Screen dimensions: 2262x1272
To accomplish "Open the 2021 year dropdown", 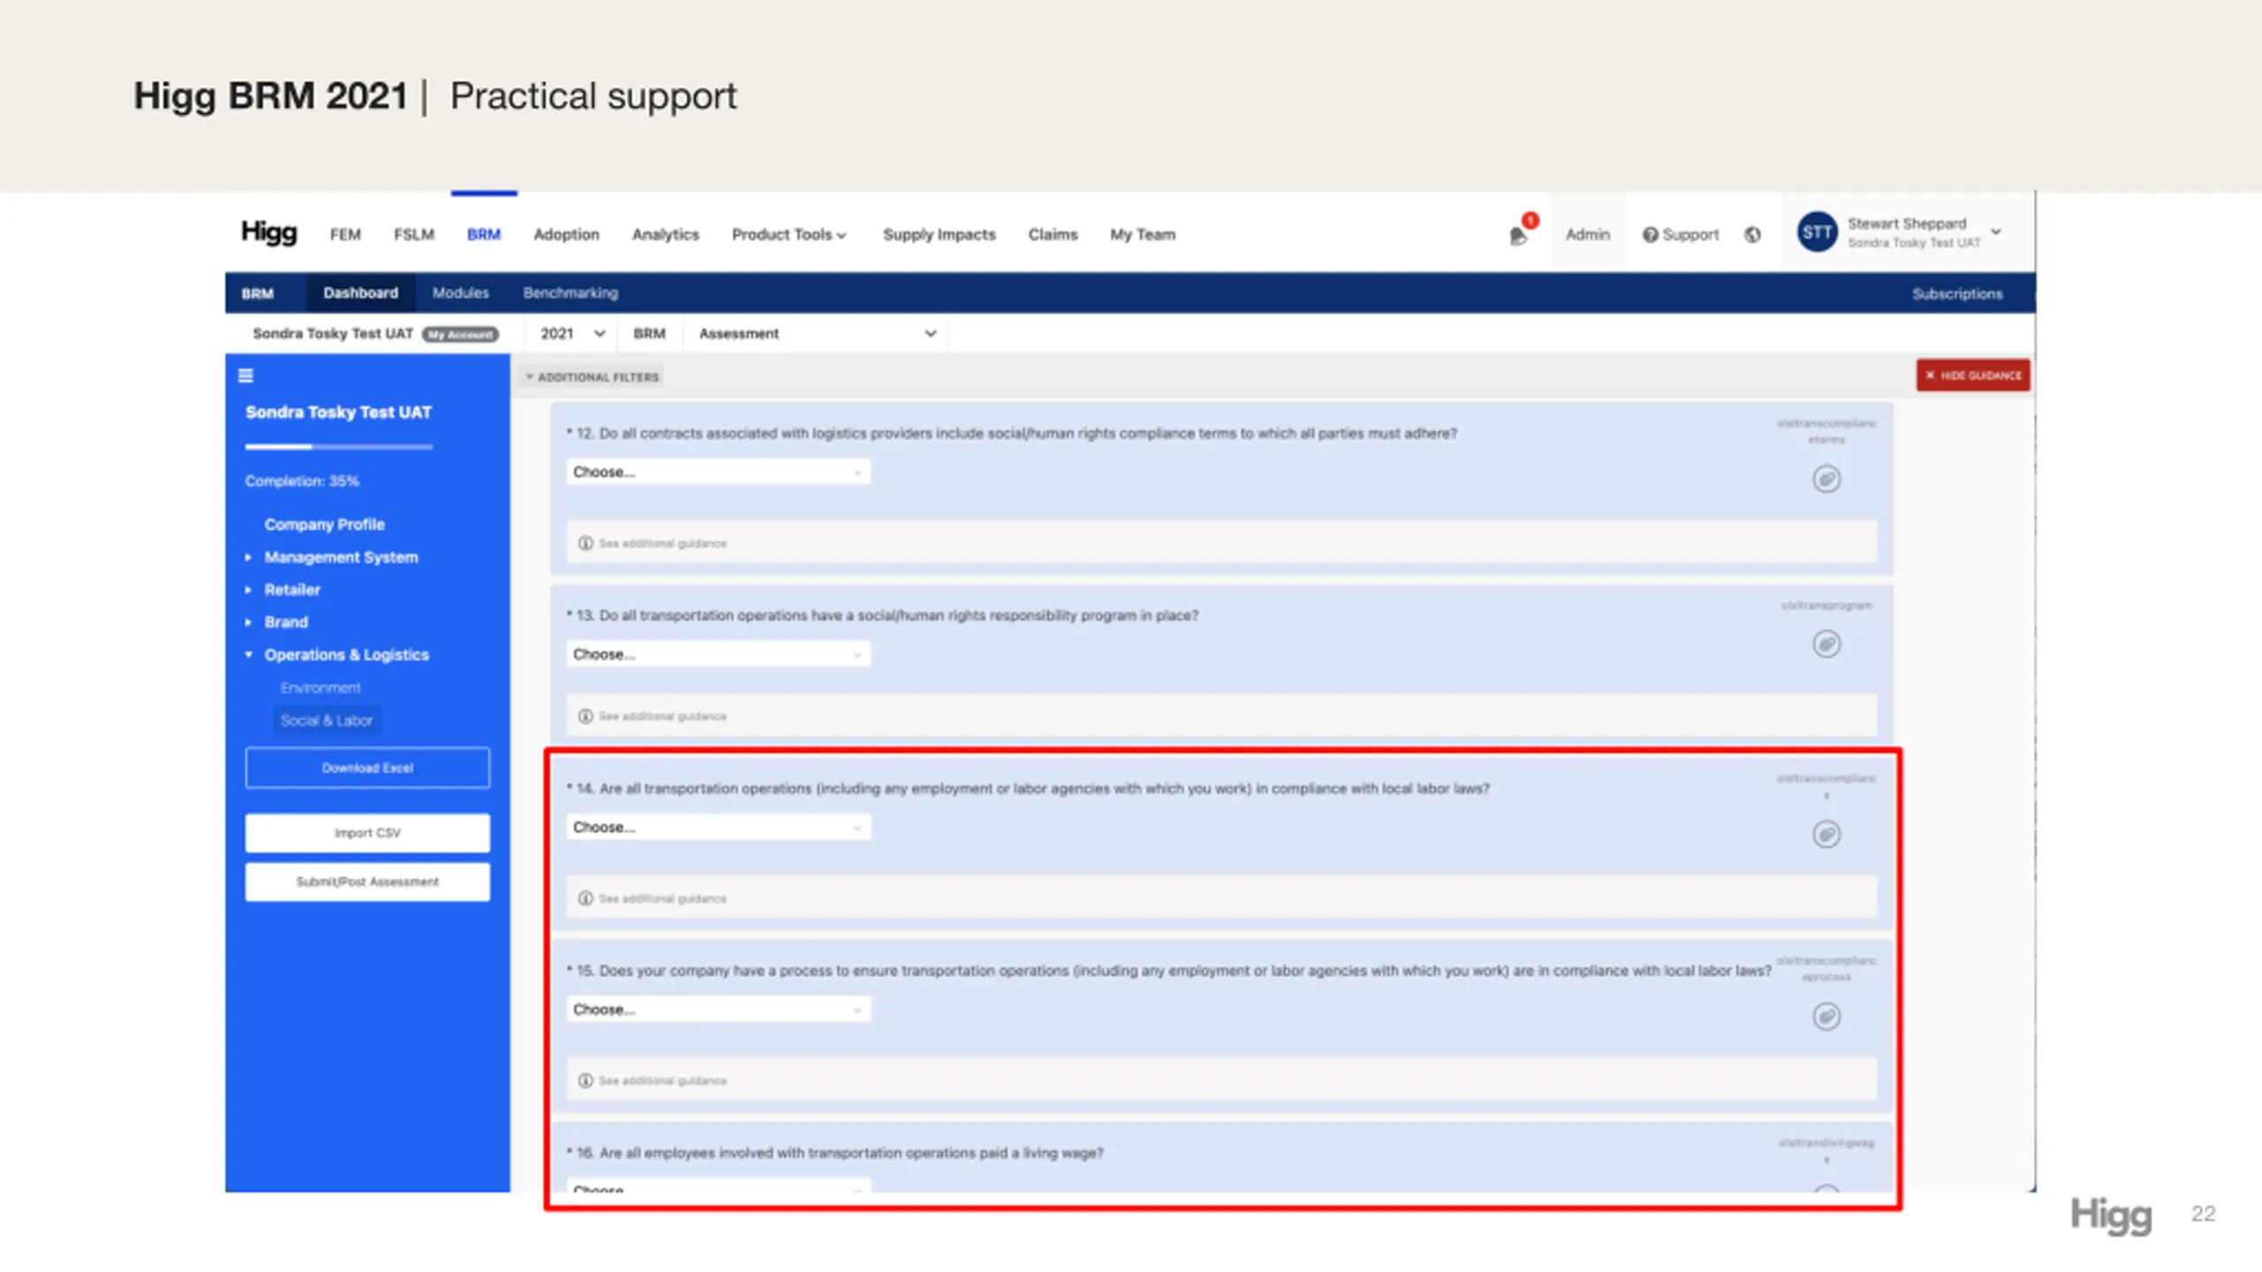I will 573,334.
